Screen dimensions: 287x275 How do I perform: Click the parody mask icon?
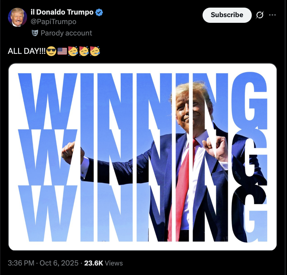coord(35,33)
